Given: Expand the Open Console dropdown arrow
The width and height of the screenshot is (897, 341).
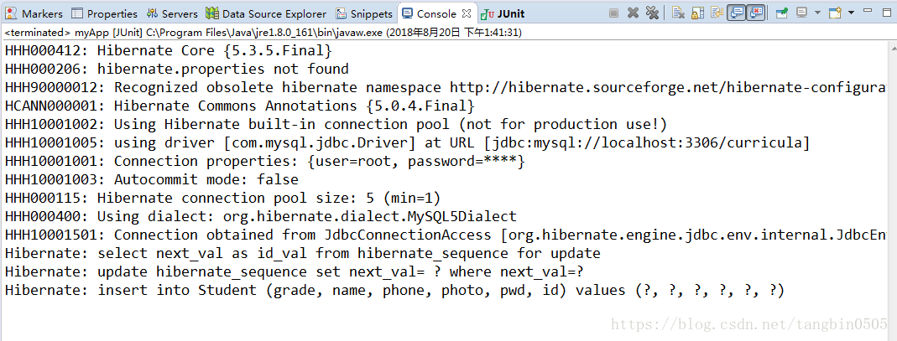Looking at the screenshot, I should coord(851,13).
